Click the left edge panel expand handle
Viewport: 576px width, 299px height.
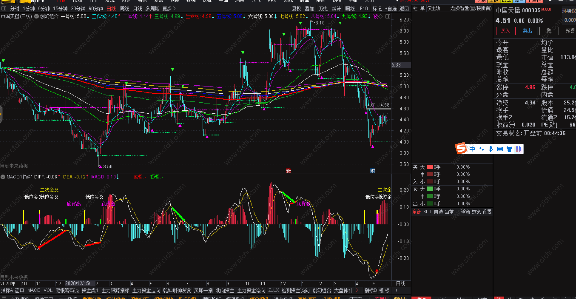tap(1, 114)
